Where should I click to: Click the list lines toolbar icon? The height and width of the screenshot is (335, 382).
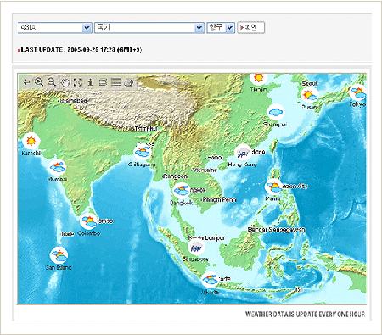(115, 82)
